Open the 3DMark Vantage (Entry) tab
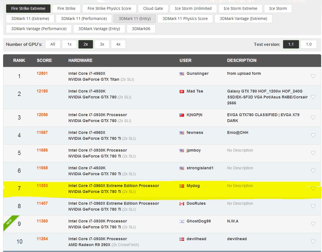Viewport: 322px width, 252px height. [99, 29]
